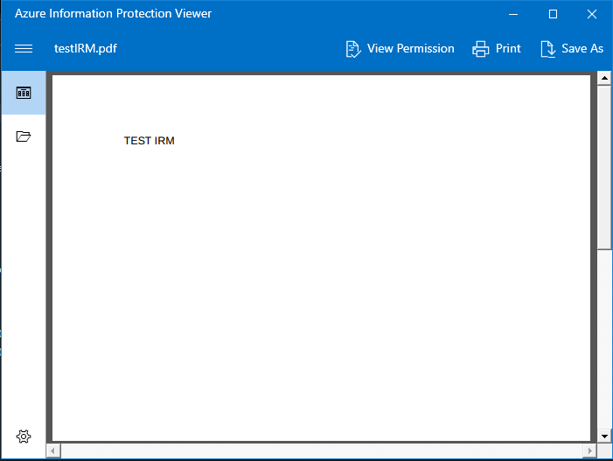Click the View Permission button
This screenshot has width=613, height=461.
[400, 48]
